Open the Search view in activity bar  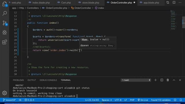click(5, 13)
